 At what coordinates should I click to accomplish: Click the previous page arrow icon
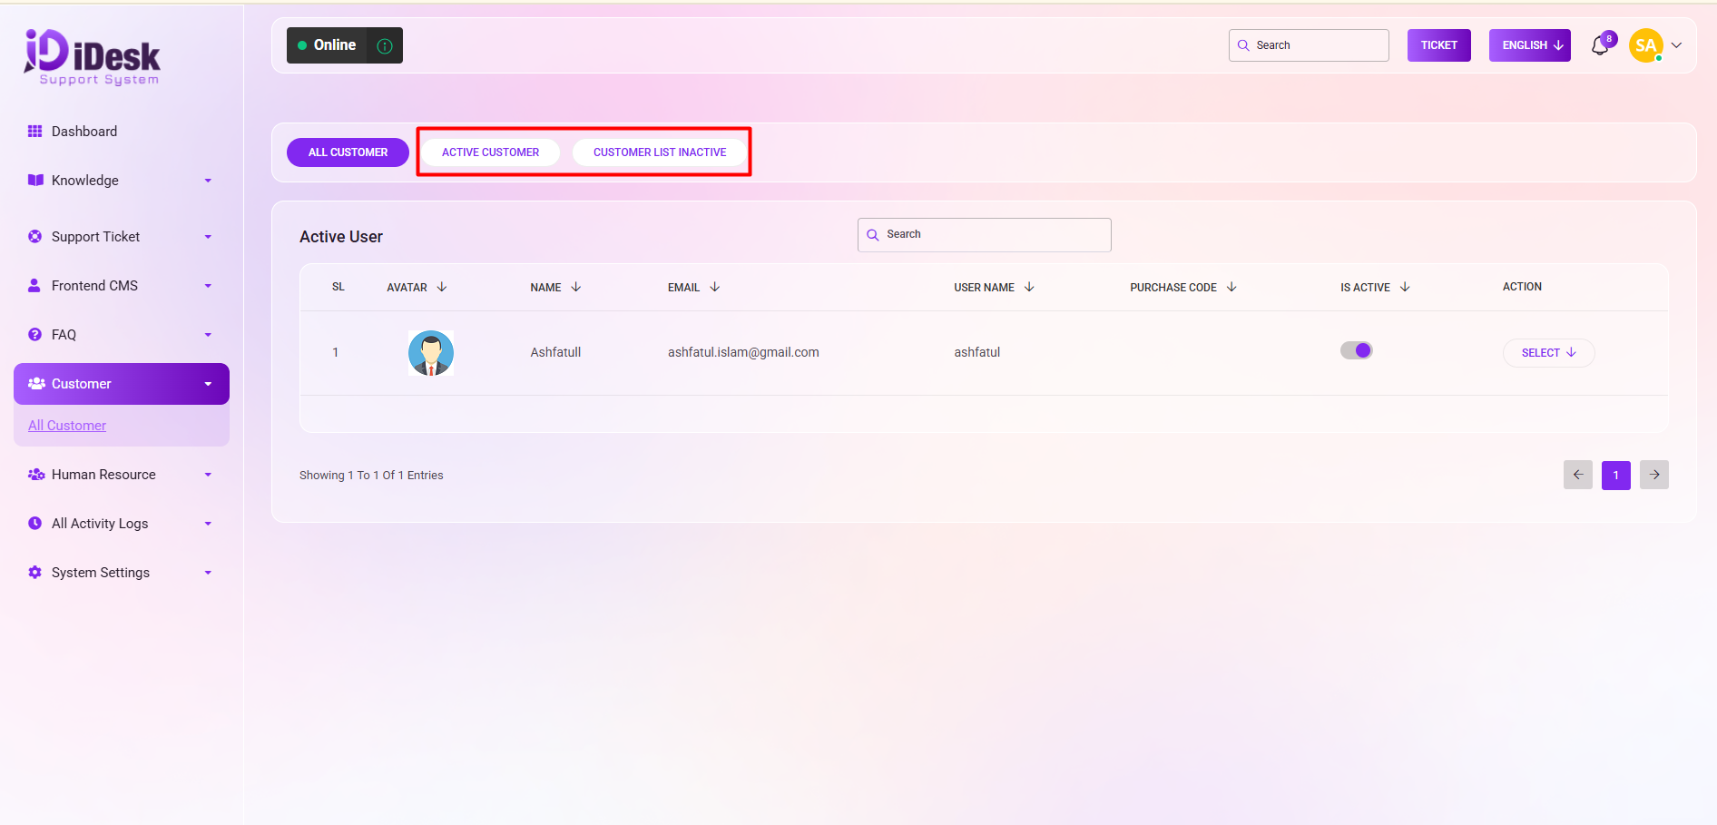1577,475
